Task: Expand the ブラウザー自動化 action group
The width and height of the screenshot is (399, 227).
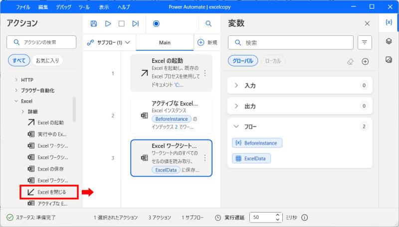Action: pos(16,90)
